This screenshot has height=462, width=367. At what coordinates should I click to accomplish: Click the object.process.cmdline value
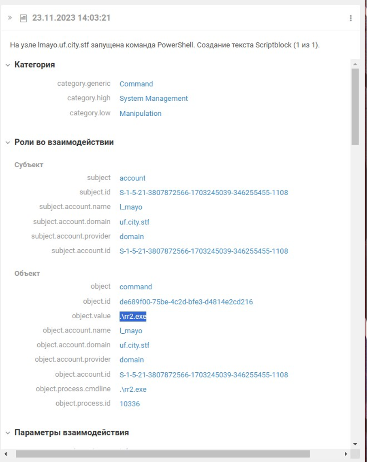click(x=133, y=389)
